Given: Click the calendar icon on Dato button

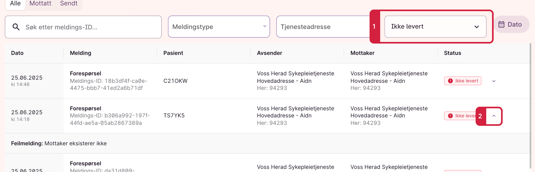Looking at the screenshot, I should pos(501,24).
